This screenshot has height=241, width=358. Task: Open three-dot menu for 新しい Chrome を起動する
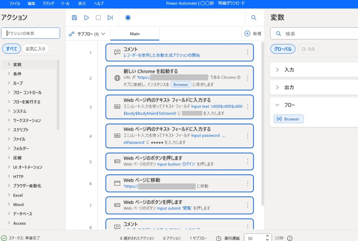[x=248, y=78]
